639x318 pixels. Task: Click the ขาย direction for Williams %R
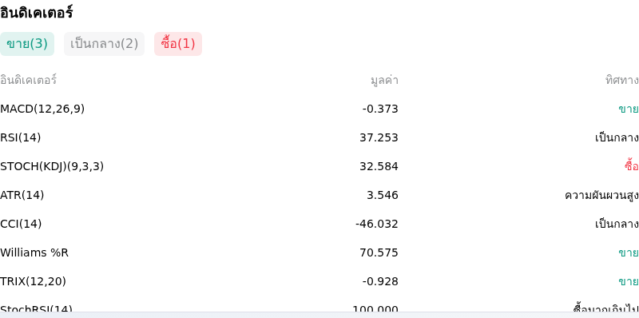pos(629,252)
